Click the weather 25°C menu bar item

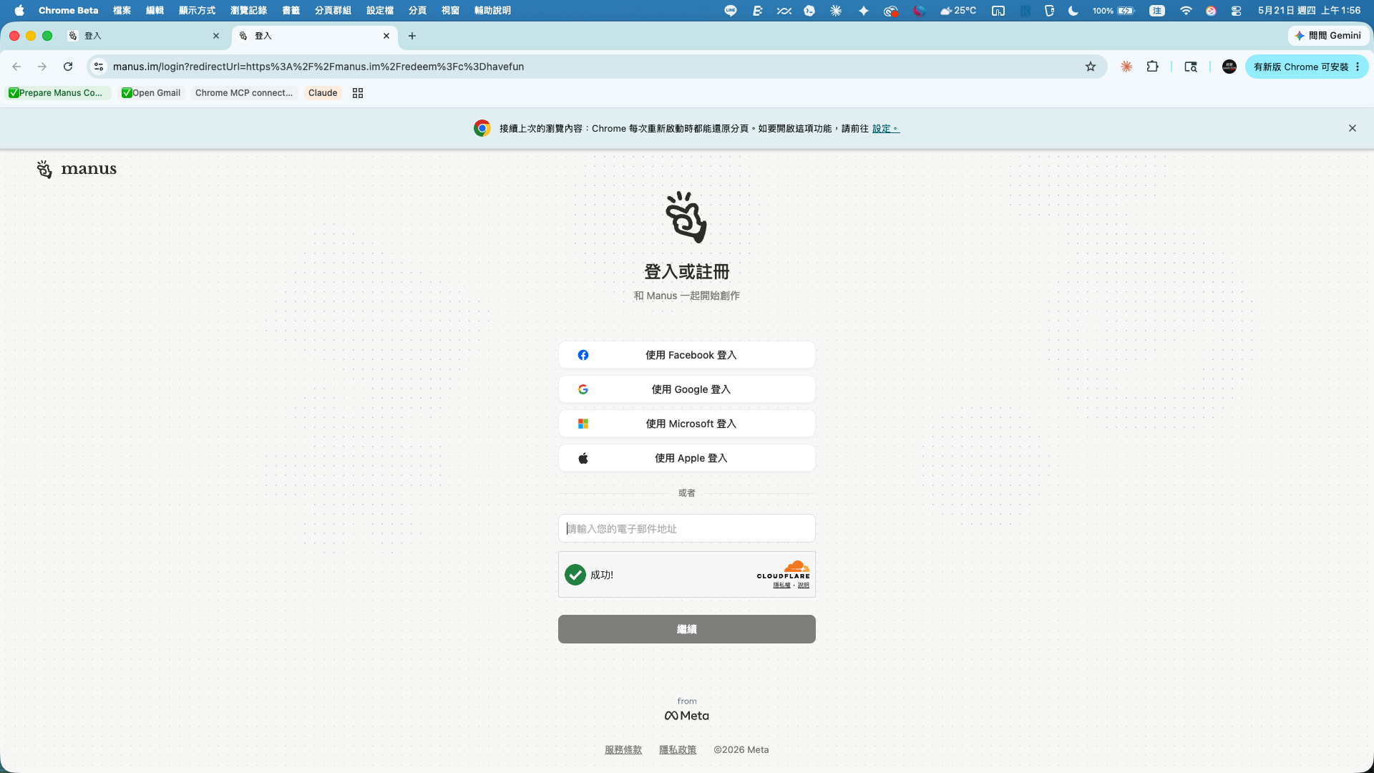[x=958, y=11]
